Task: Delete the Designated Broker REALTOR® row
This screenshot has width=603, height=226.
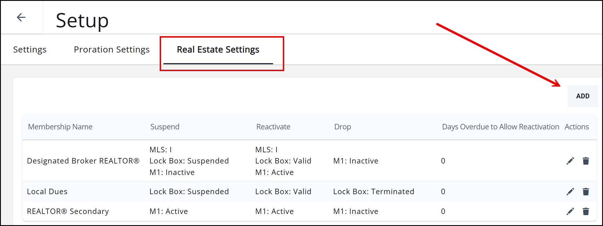Action: [x=586, y=161]
